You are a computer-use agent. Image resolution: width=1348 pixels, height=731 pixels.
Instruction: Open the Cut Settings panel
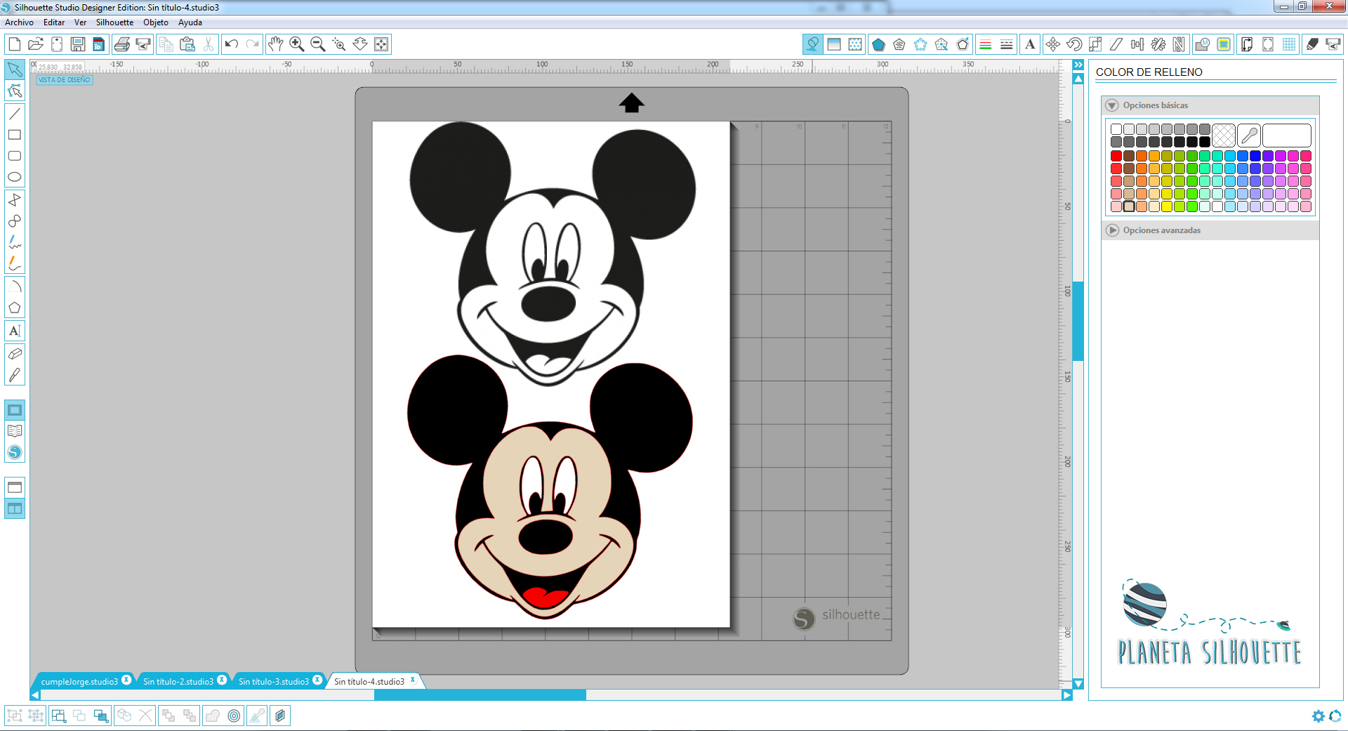click(1311, 44)
